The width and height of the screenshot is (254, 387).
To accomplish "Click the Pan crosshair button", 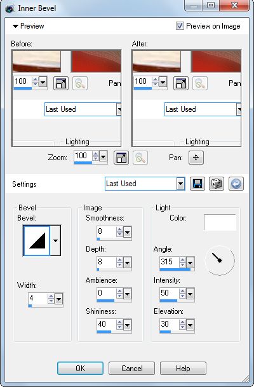I will tap(196, 158).
